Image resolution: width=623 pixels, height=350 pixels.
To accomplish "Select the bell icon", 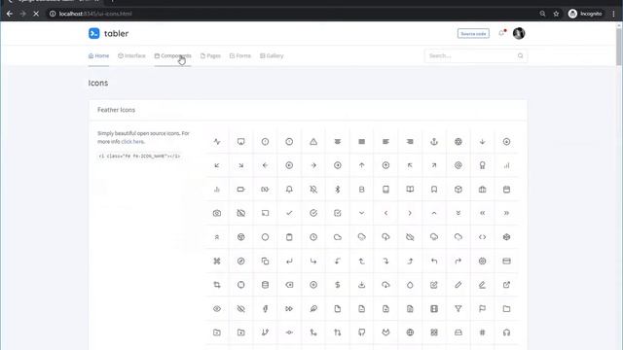I will pos(289,190).
